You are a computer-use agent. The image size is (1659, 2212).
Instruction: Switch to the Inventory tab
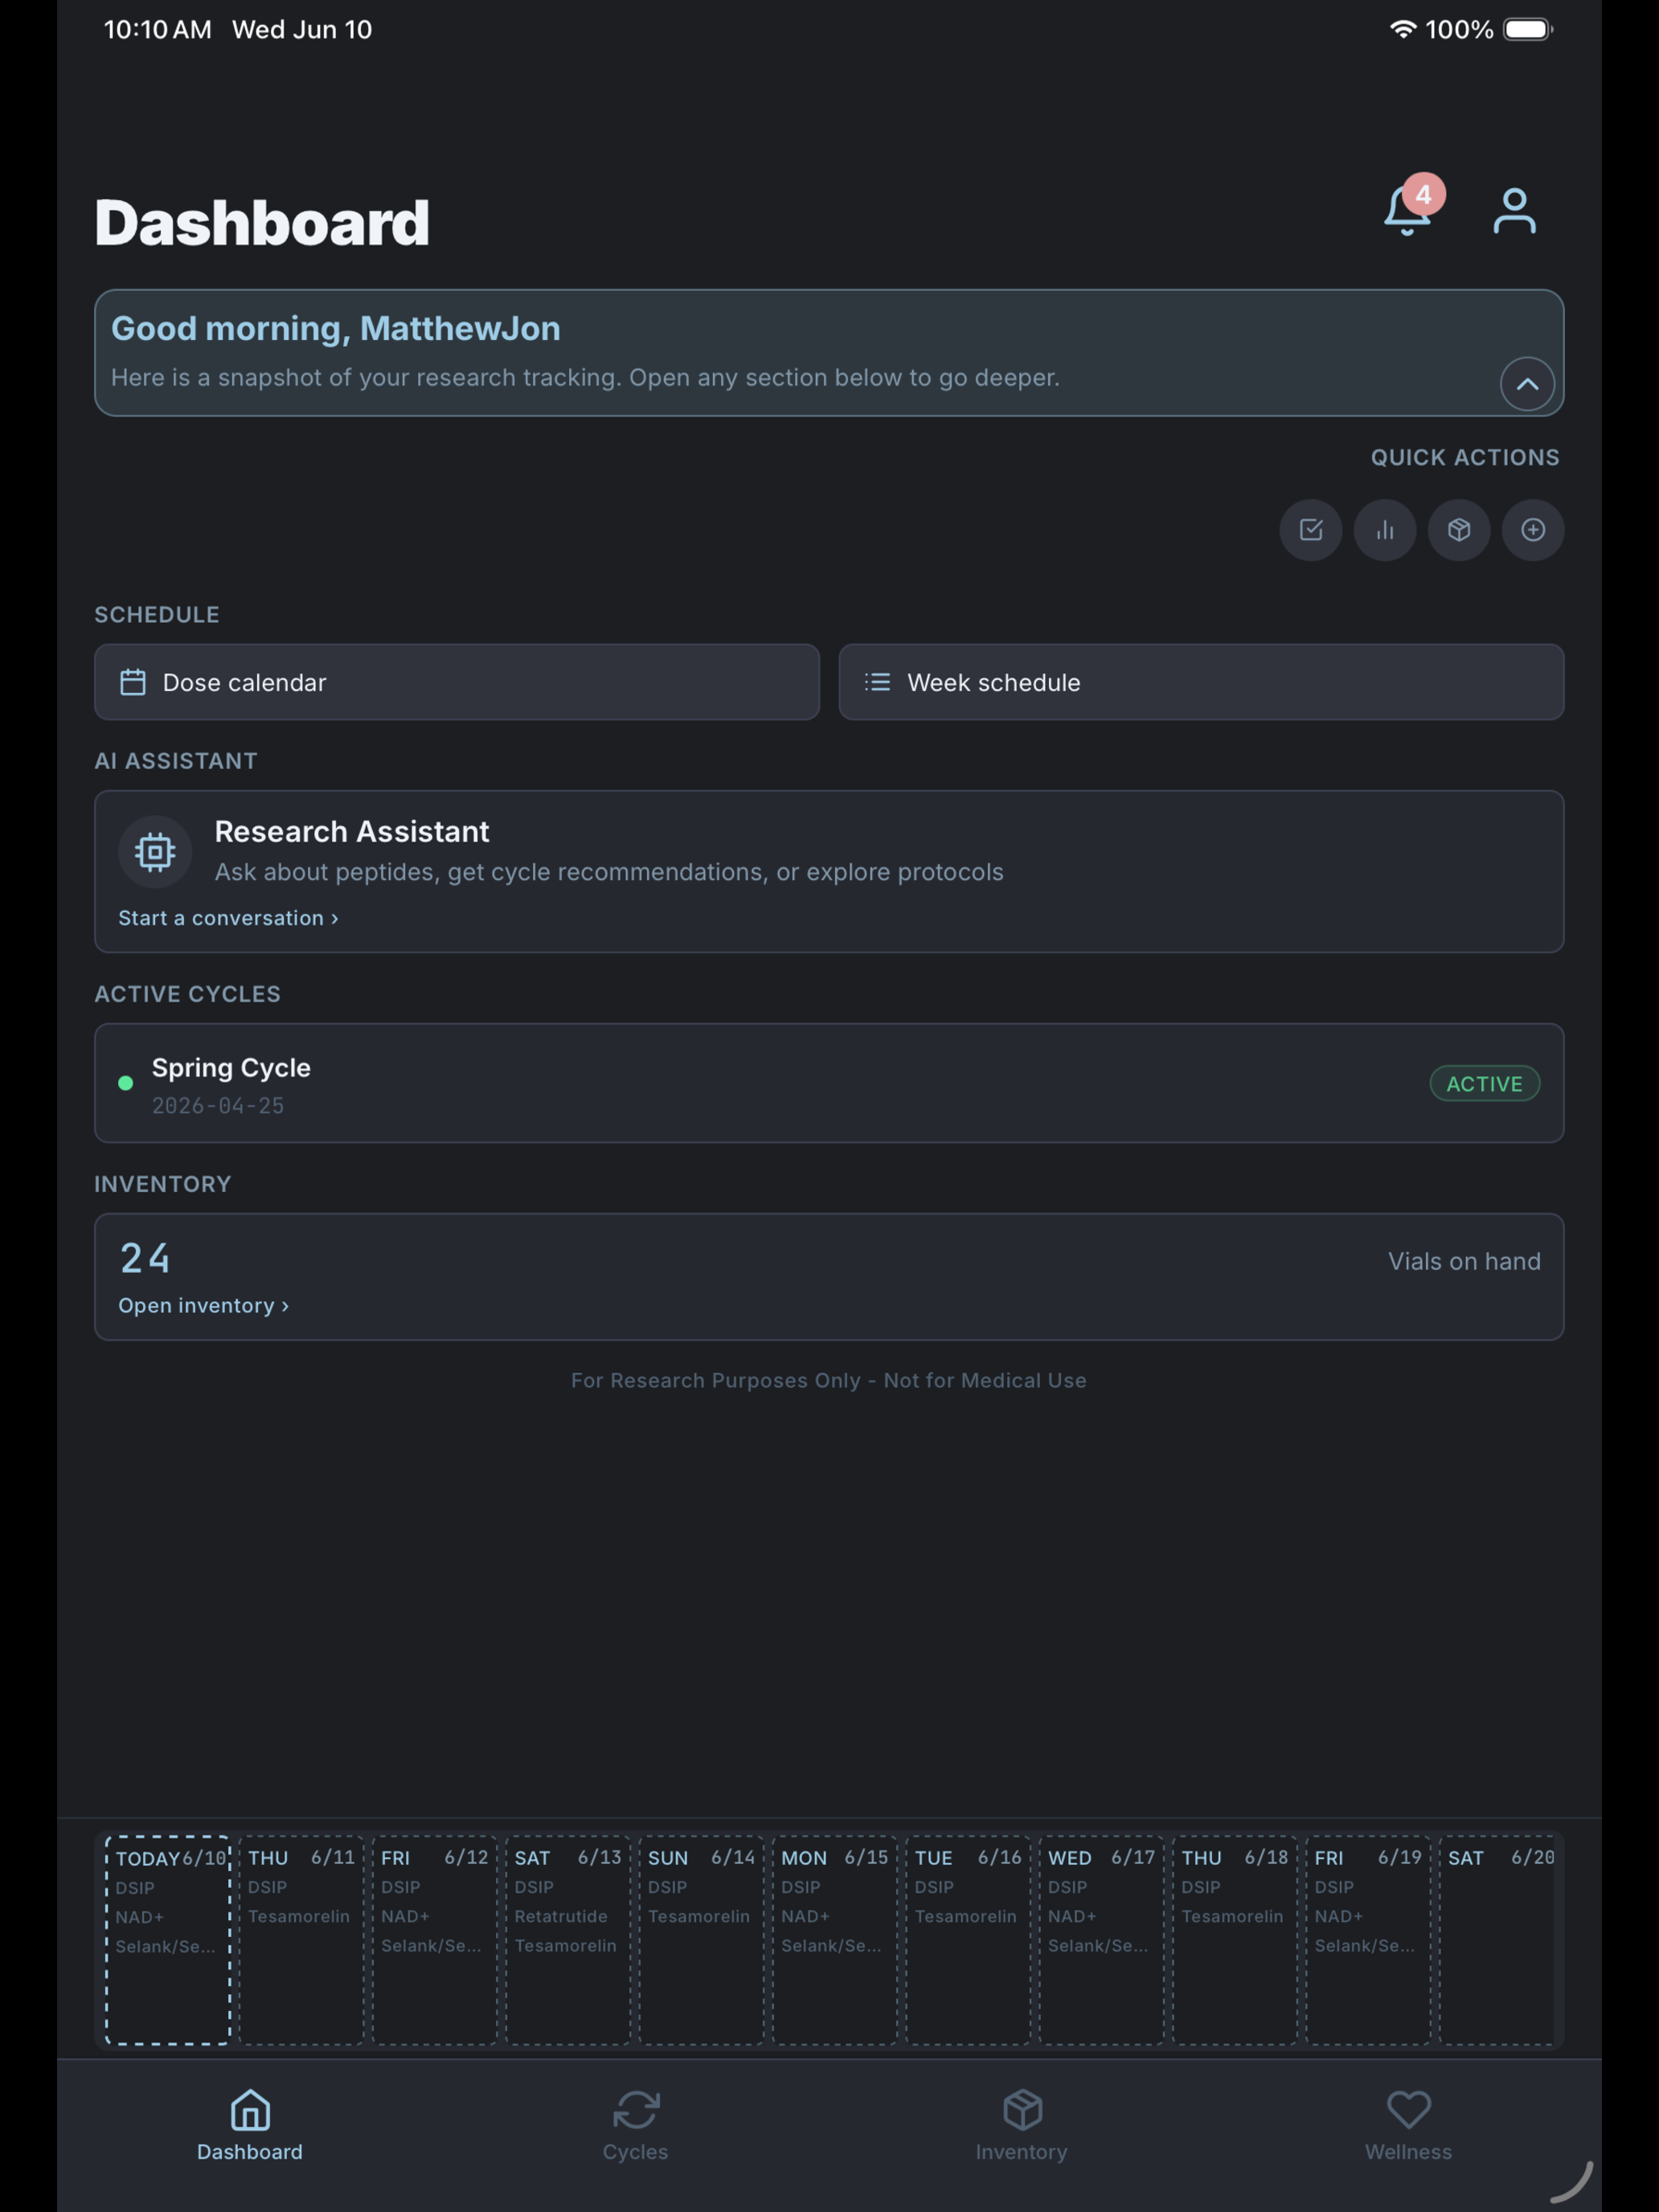tap(1021, 2125)
